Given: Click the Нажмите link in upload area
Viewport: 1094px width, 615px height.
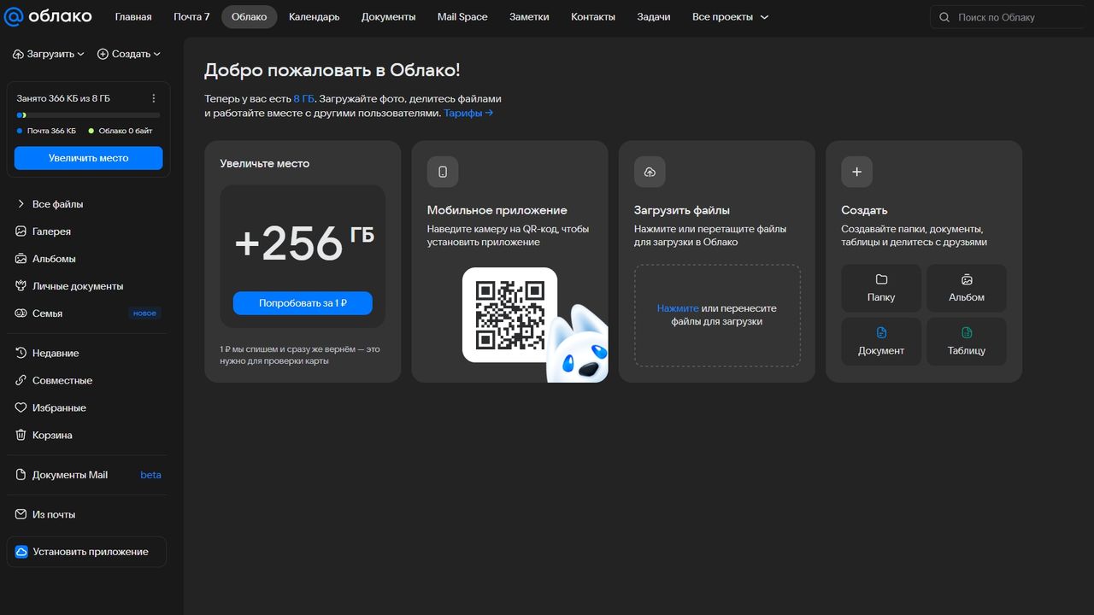Looking at the screenshot, I should (678, 308).
